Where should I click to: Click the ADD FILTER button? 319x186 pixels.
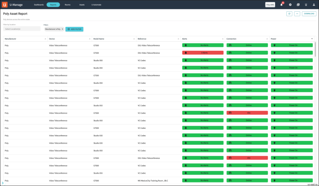coord(75,29)
